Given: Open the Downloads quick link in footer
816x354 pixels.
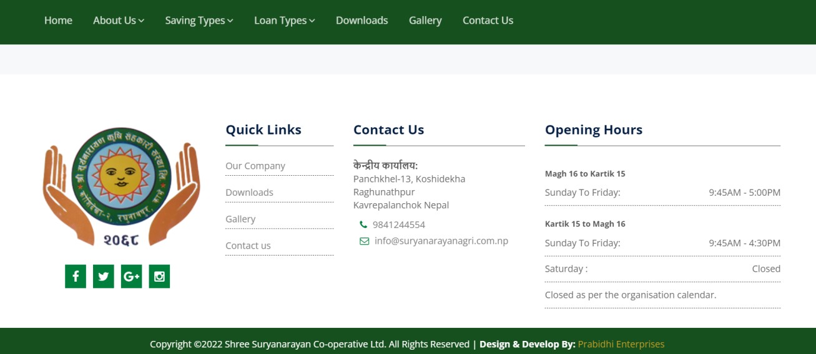Looking at the screenshot, I should pyautogui.click(x=249, y=193).
